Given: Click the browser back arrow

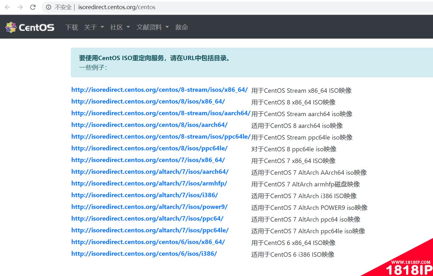Looking at the screenshot, I should click(8, 7).
